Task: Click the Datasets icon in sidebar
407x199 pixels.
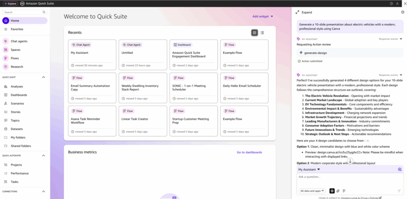Action: point(6,129)
